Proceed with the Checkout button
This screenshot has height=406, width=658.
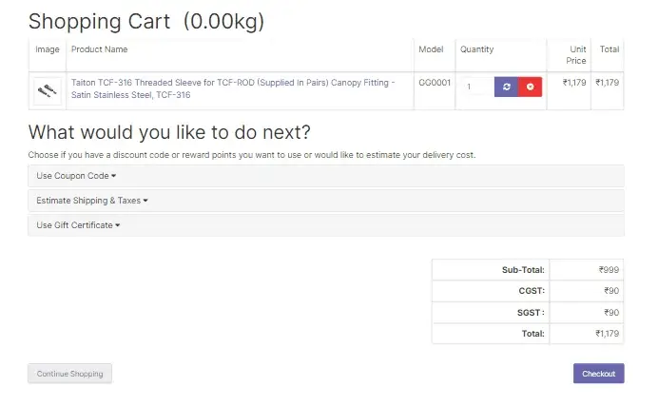pos(598,374)
